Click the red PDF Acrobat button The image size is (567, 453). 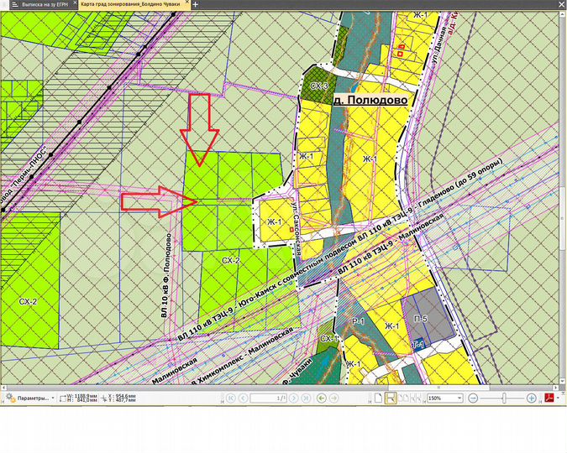tap(549, 398)
